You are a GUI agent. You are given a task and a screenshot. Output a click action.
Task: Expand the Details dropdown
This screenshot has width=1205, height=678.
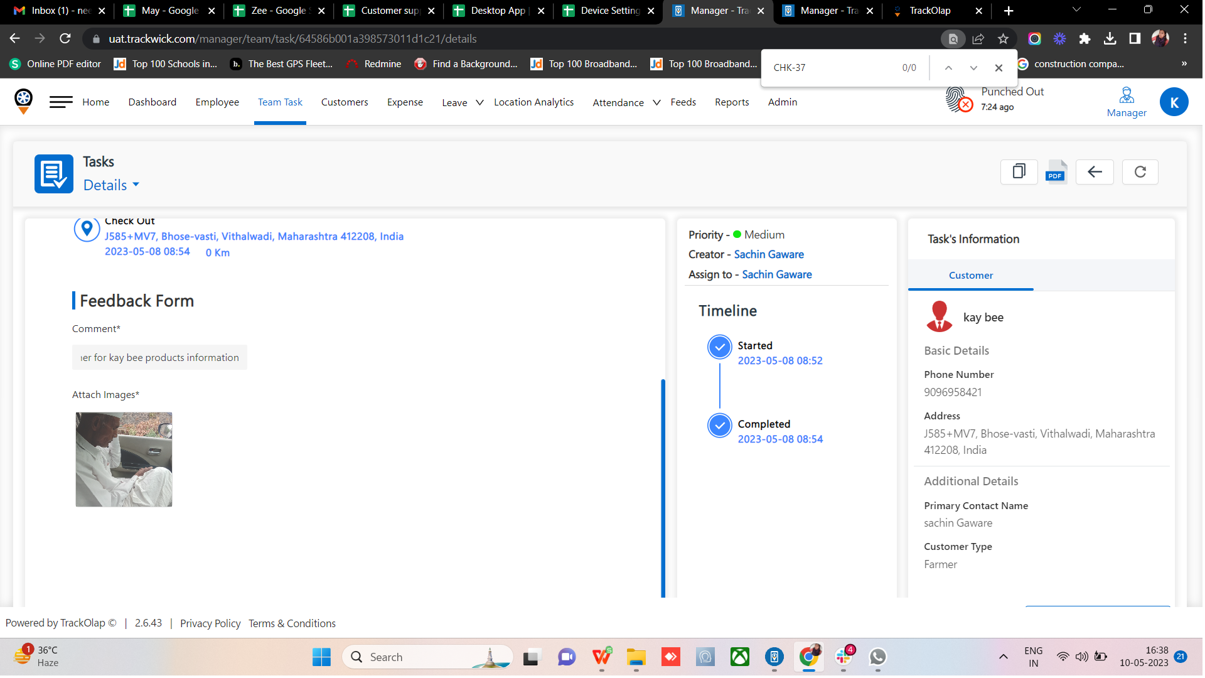[111, 185]
